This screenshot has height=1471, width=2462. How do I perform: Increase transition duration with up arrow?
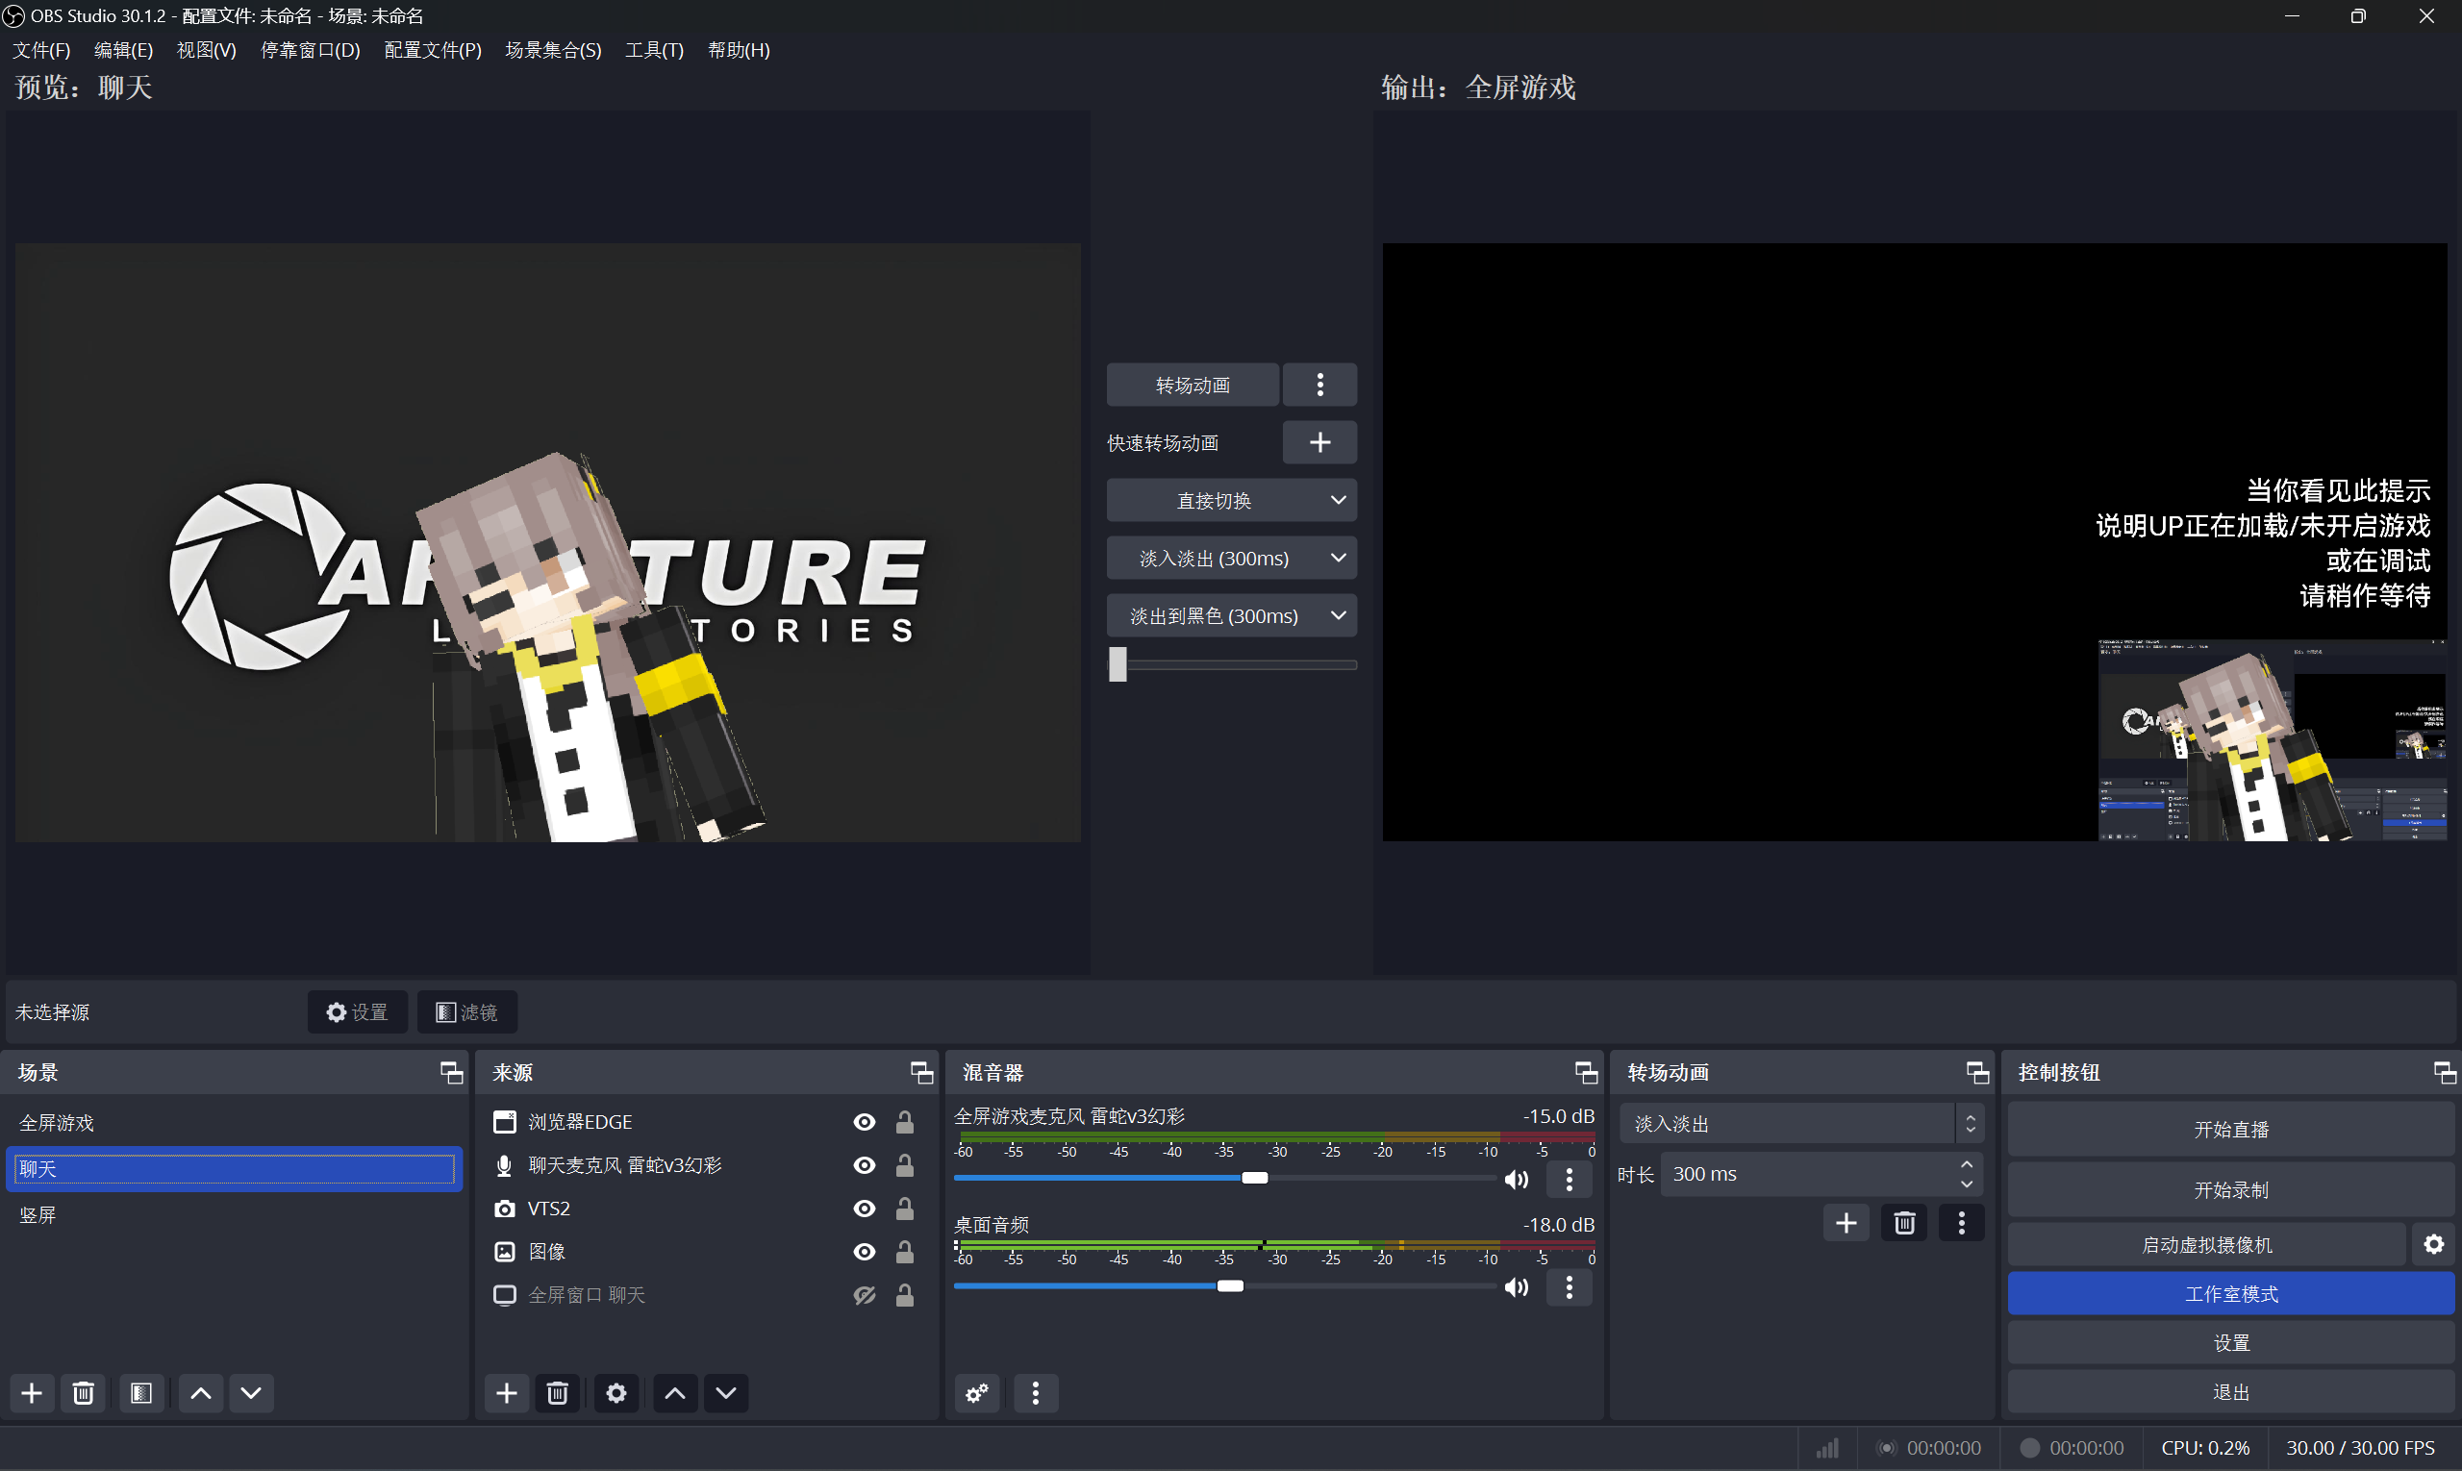(1966, 1164)
